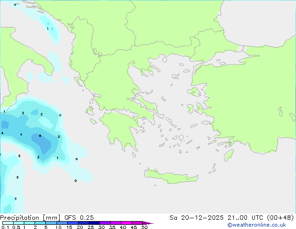The width and height of the screenshot is (296, 229).
Task: Pick the 25–30 mm navy legend swatch
Action: [x=94, y=223]
